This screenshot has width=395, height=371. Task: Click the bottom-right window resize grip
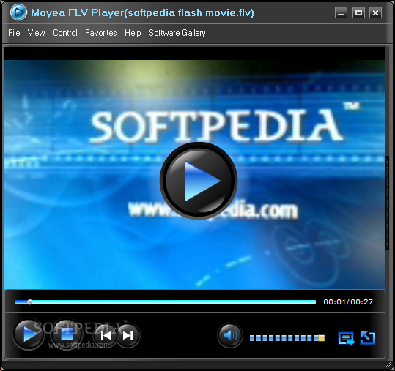(x=389, y=365)
